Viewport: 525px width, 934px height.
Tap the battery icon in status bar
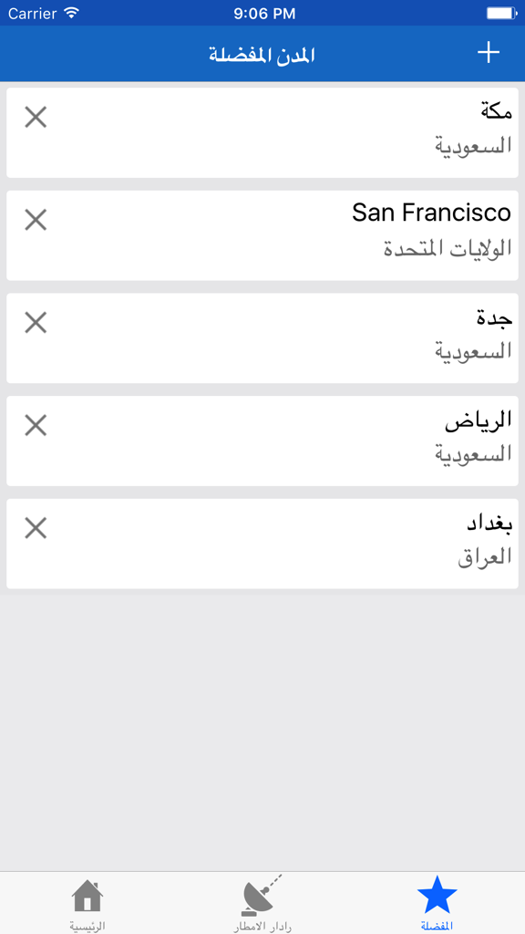(499, 13)
